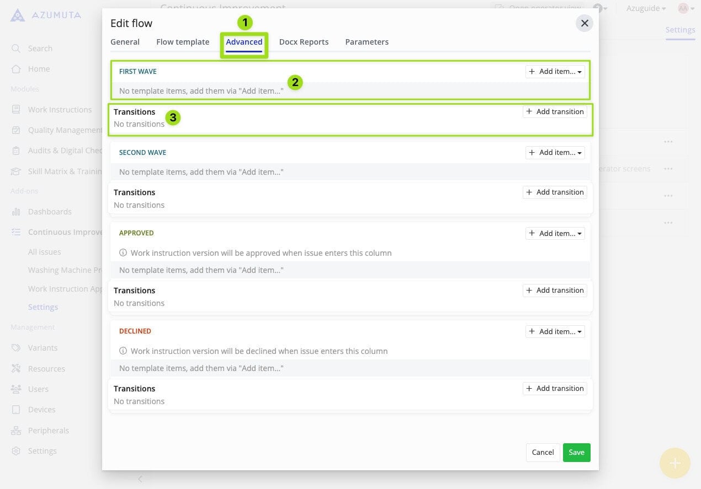701x489 pixels.
Task: Click the Work Instructions sidebar icon
Action: click(17, 110)
